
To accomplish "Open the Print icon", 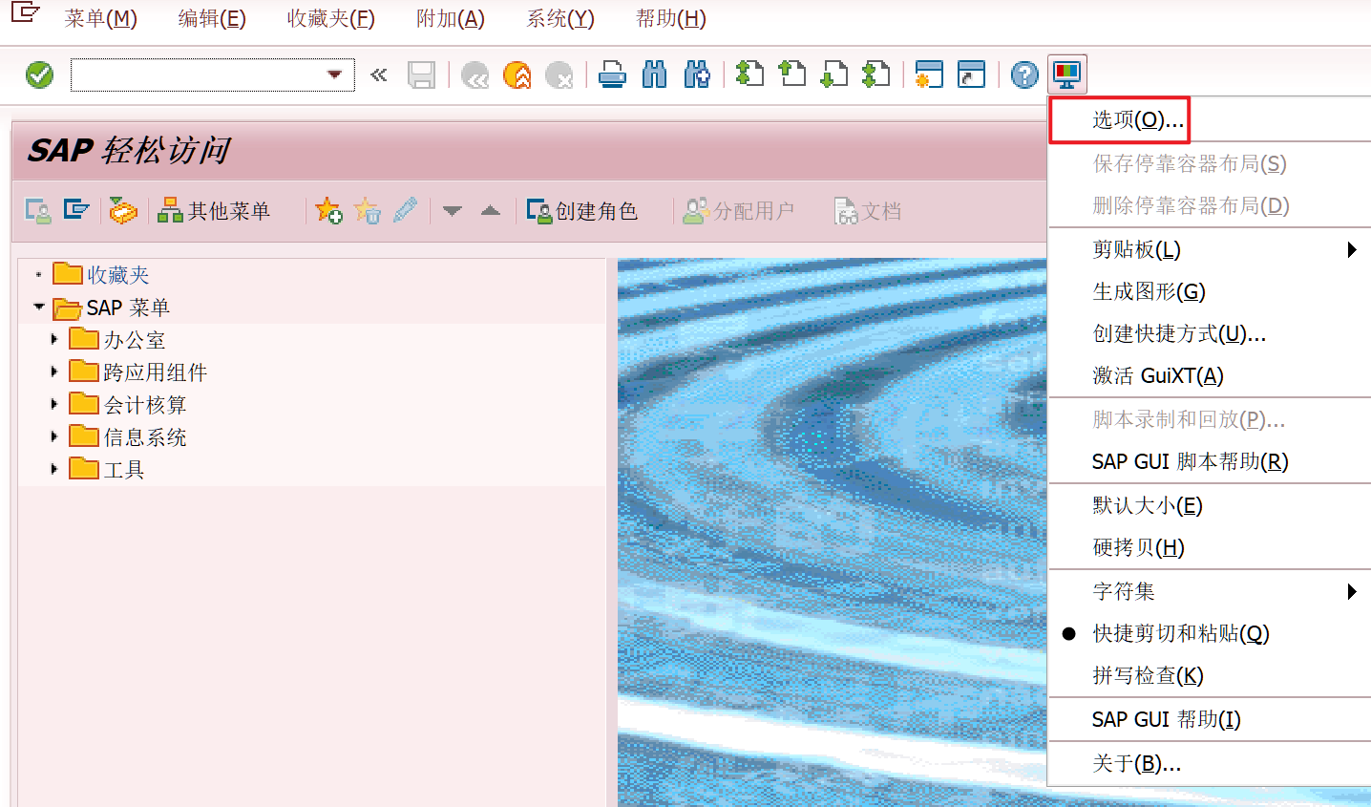I will click(x=611, y=74).
